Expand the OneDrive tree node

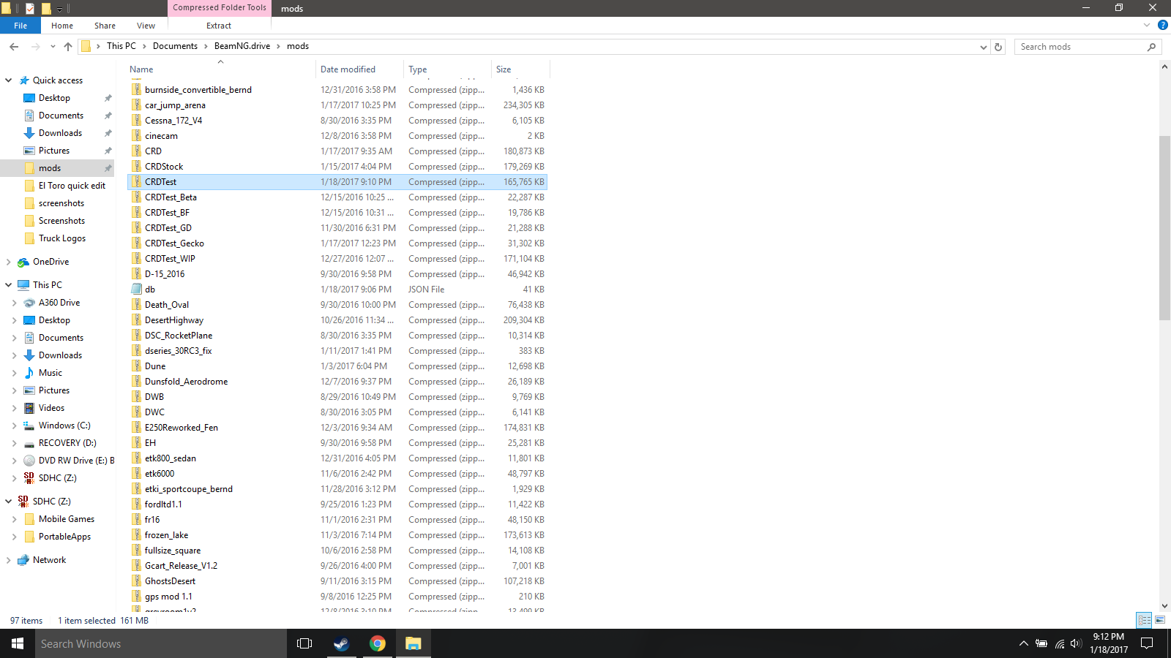pos(9,262)
